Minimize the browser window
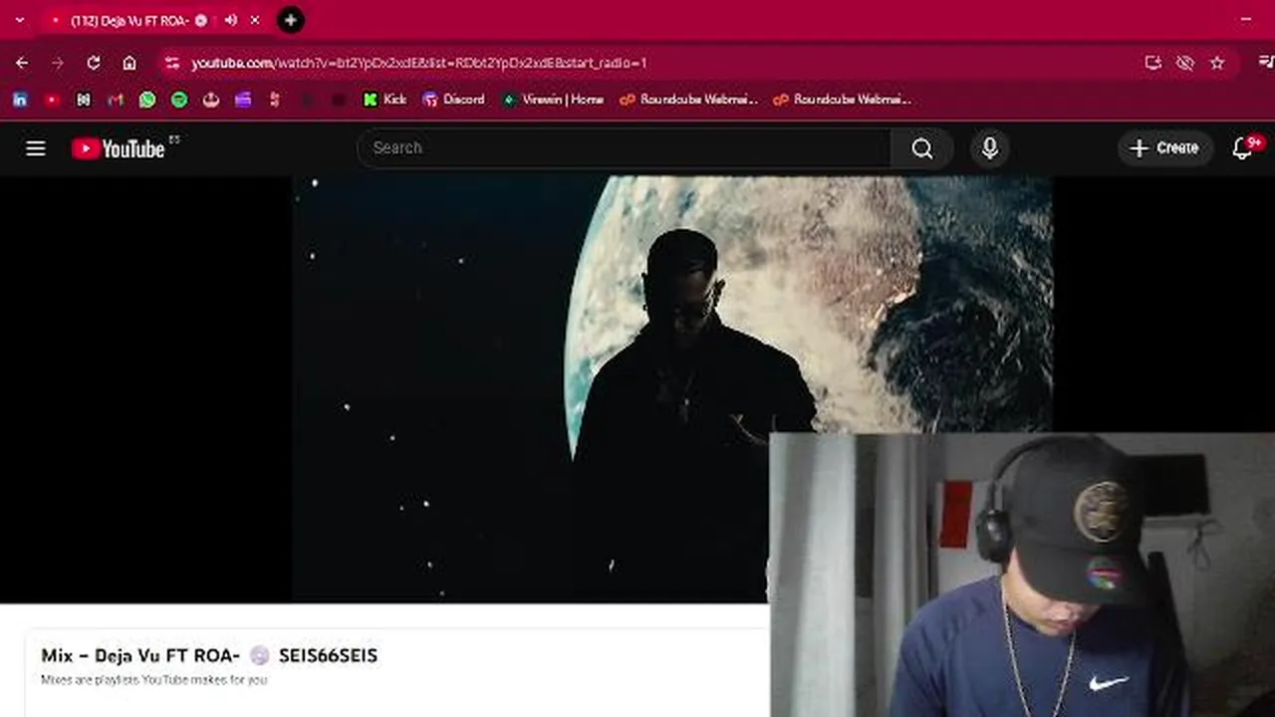Image resolution: width=1275 pixels, height=717 pixels. point(1246,20)
